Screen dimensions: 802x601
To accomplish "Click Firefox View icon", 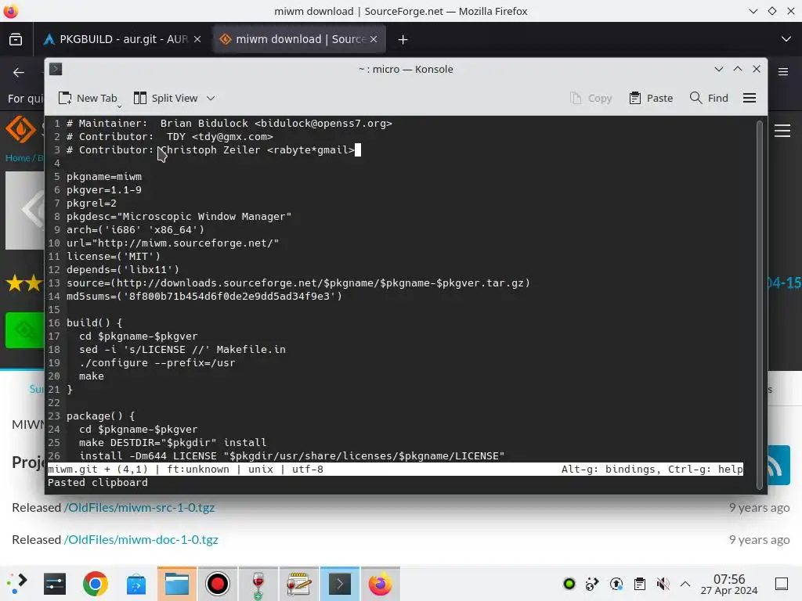I will (16, 39).
